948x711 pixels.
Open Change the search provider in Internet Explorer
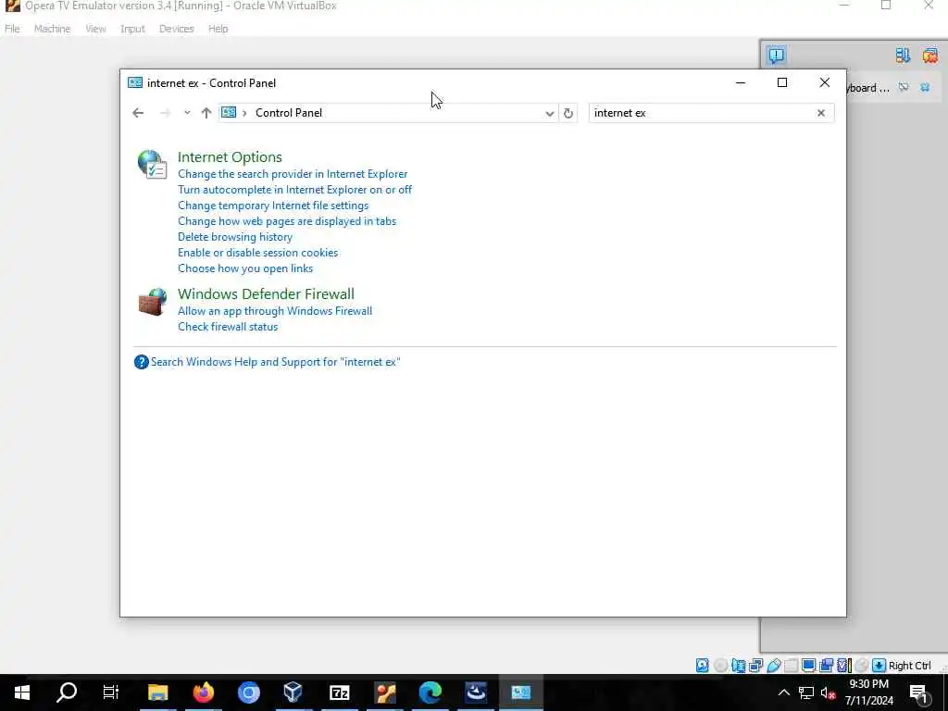293,174
